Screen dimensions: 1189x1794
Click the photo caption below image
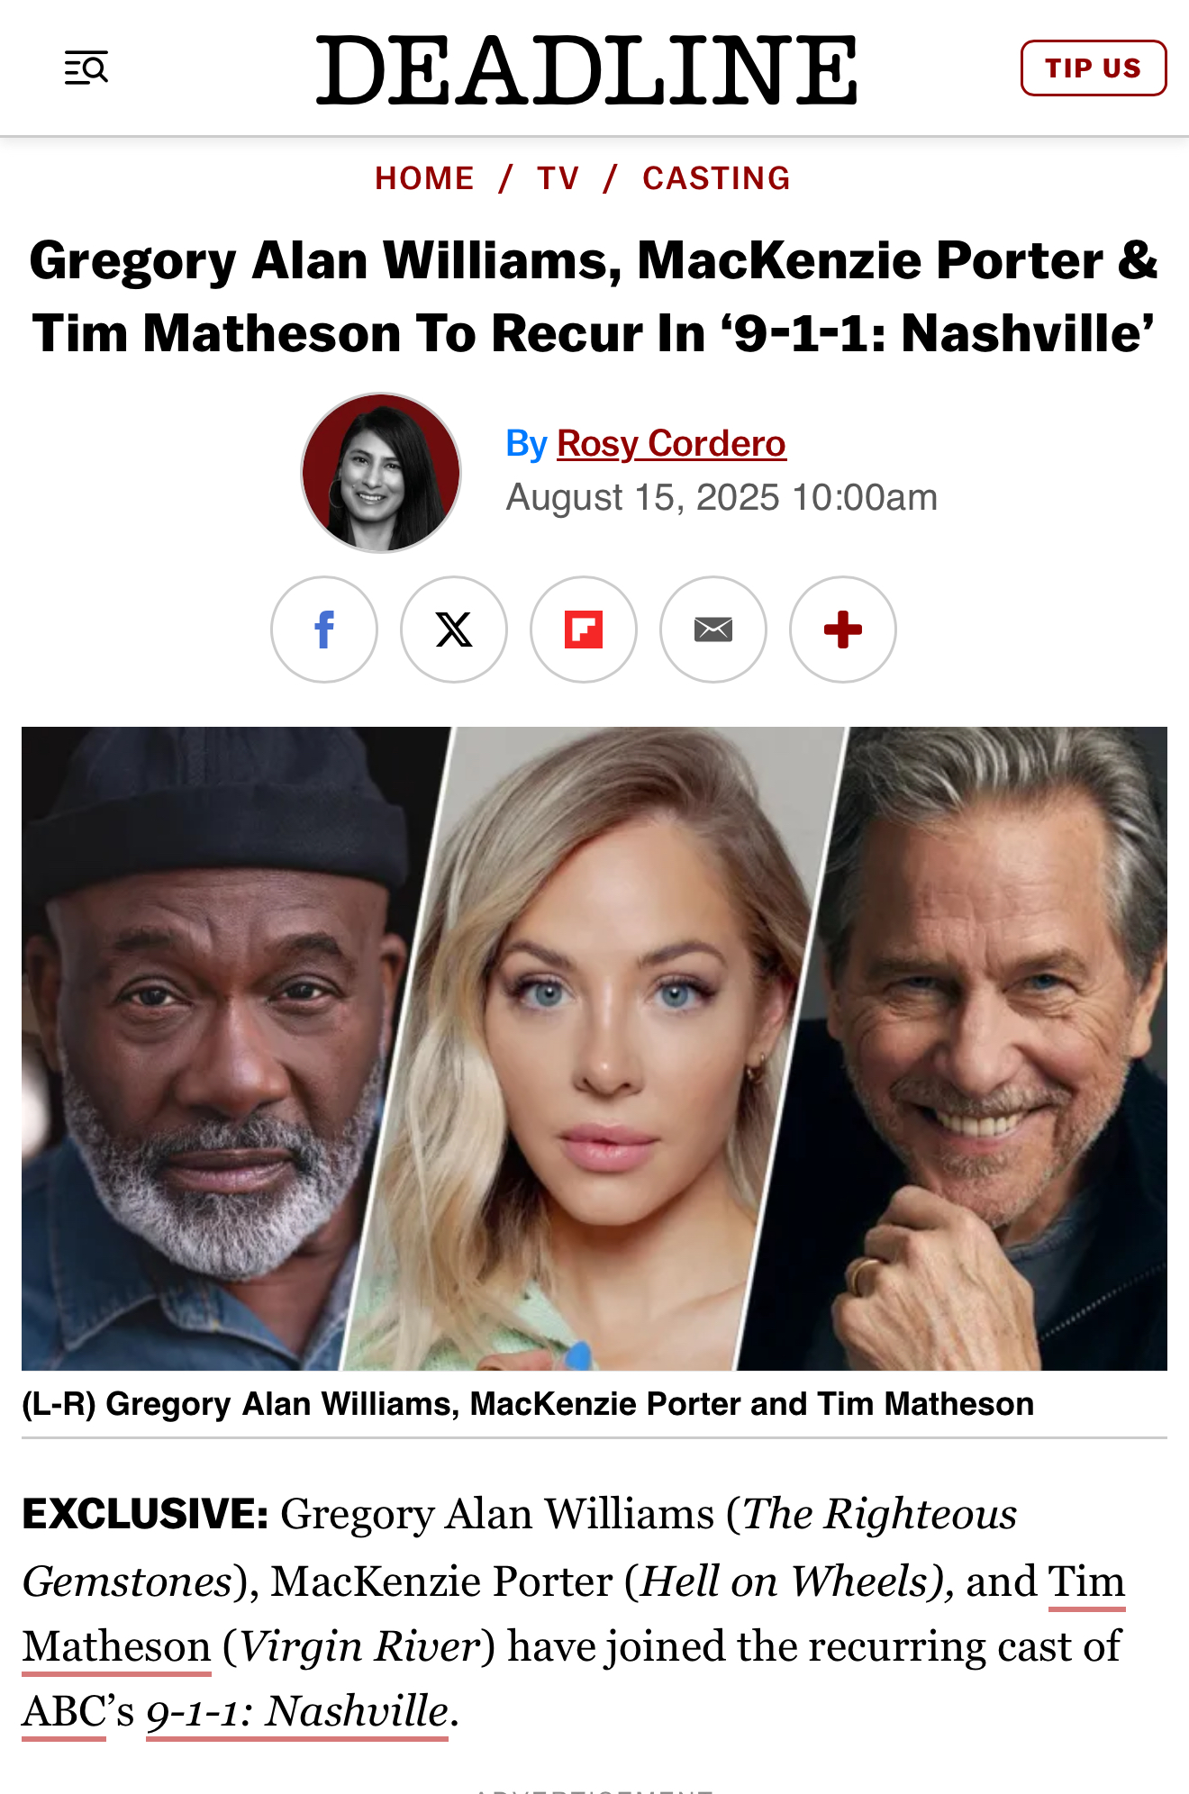point(528,1404)
